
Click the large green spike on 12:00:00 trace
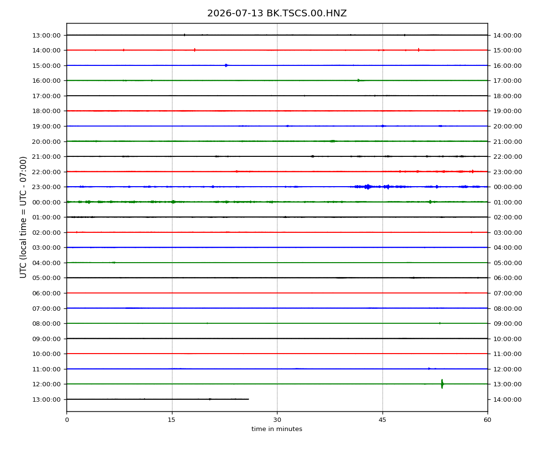pyautogui.click(x=442, y=384)
